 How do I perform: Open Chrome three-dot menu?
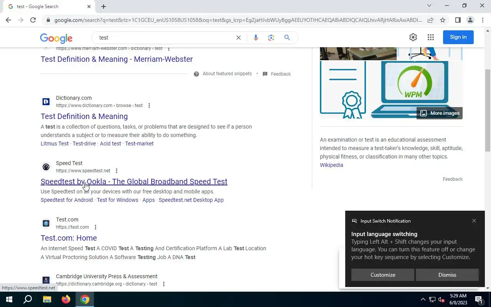pyautogui.click(x=483, y=20)
